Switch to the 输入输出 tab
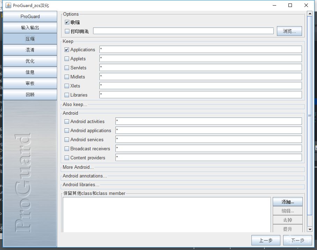This screenshot has height=250, width=317. click(x=30, y=28)
